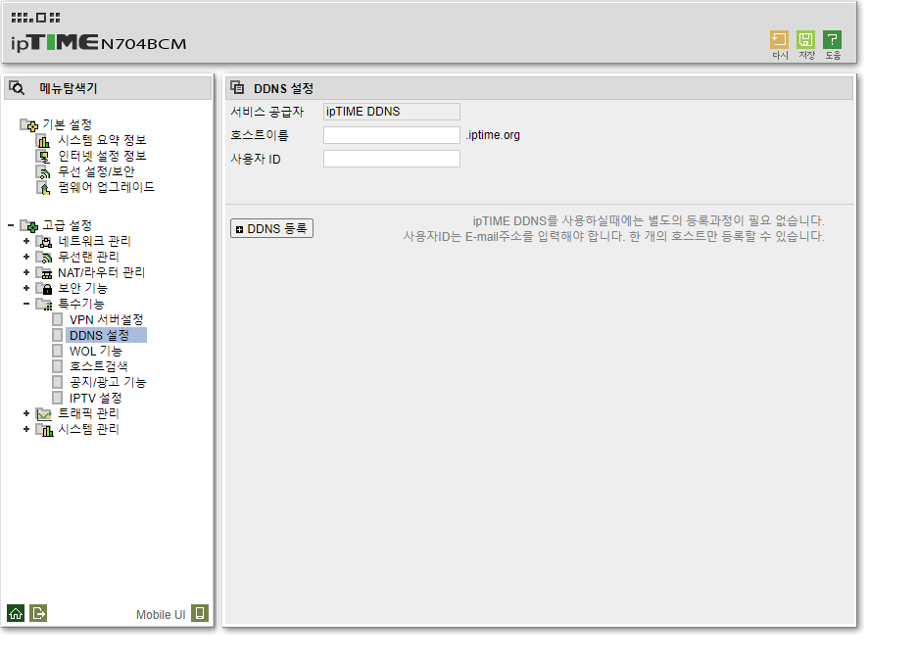Click the DDNS 설정 panel header icon

237,88
